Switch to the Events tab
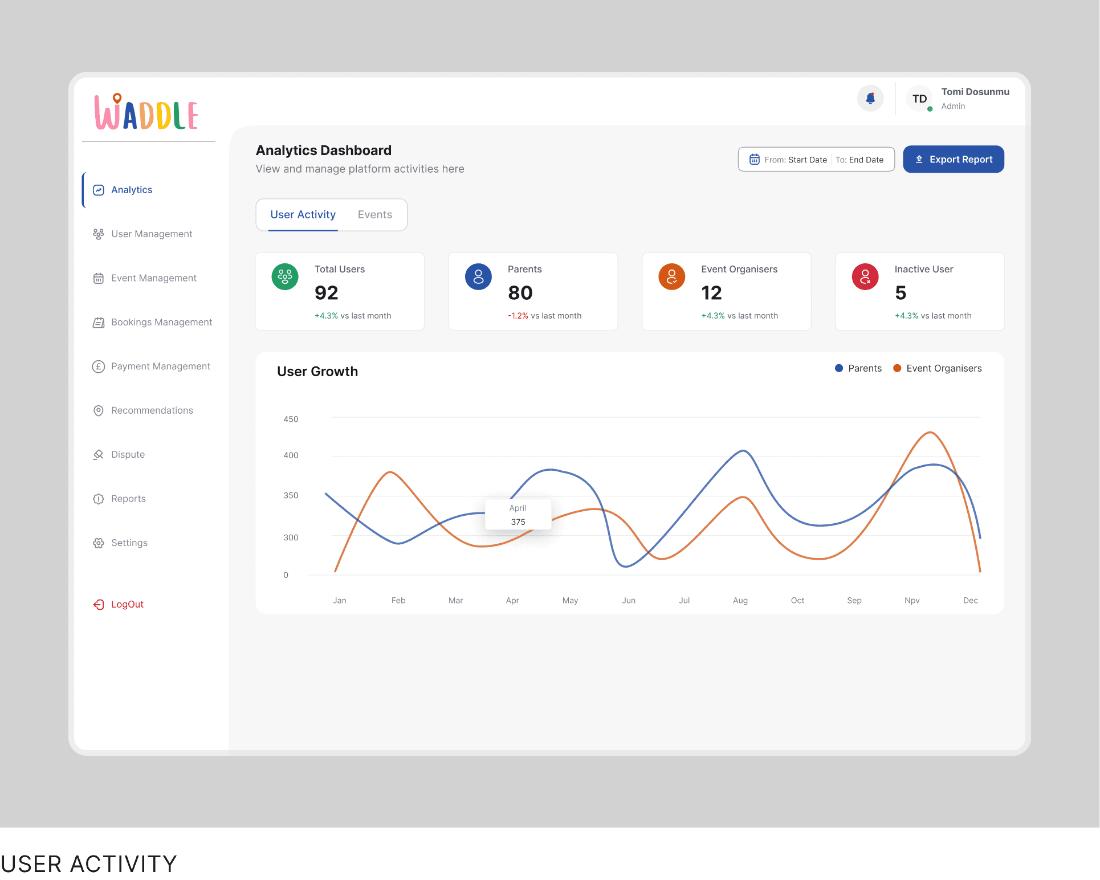The width and height of the screenshot is (1100, 880). click(x=374, y=215)
